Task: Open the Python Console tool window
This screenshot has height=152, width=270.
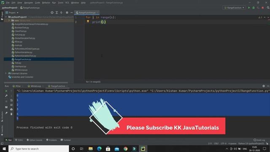Action: click(35, 140)
